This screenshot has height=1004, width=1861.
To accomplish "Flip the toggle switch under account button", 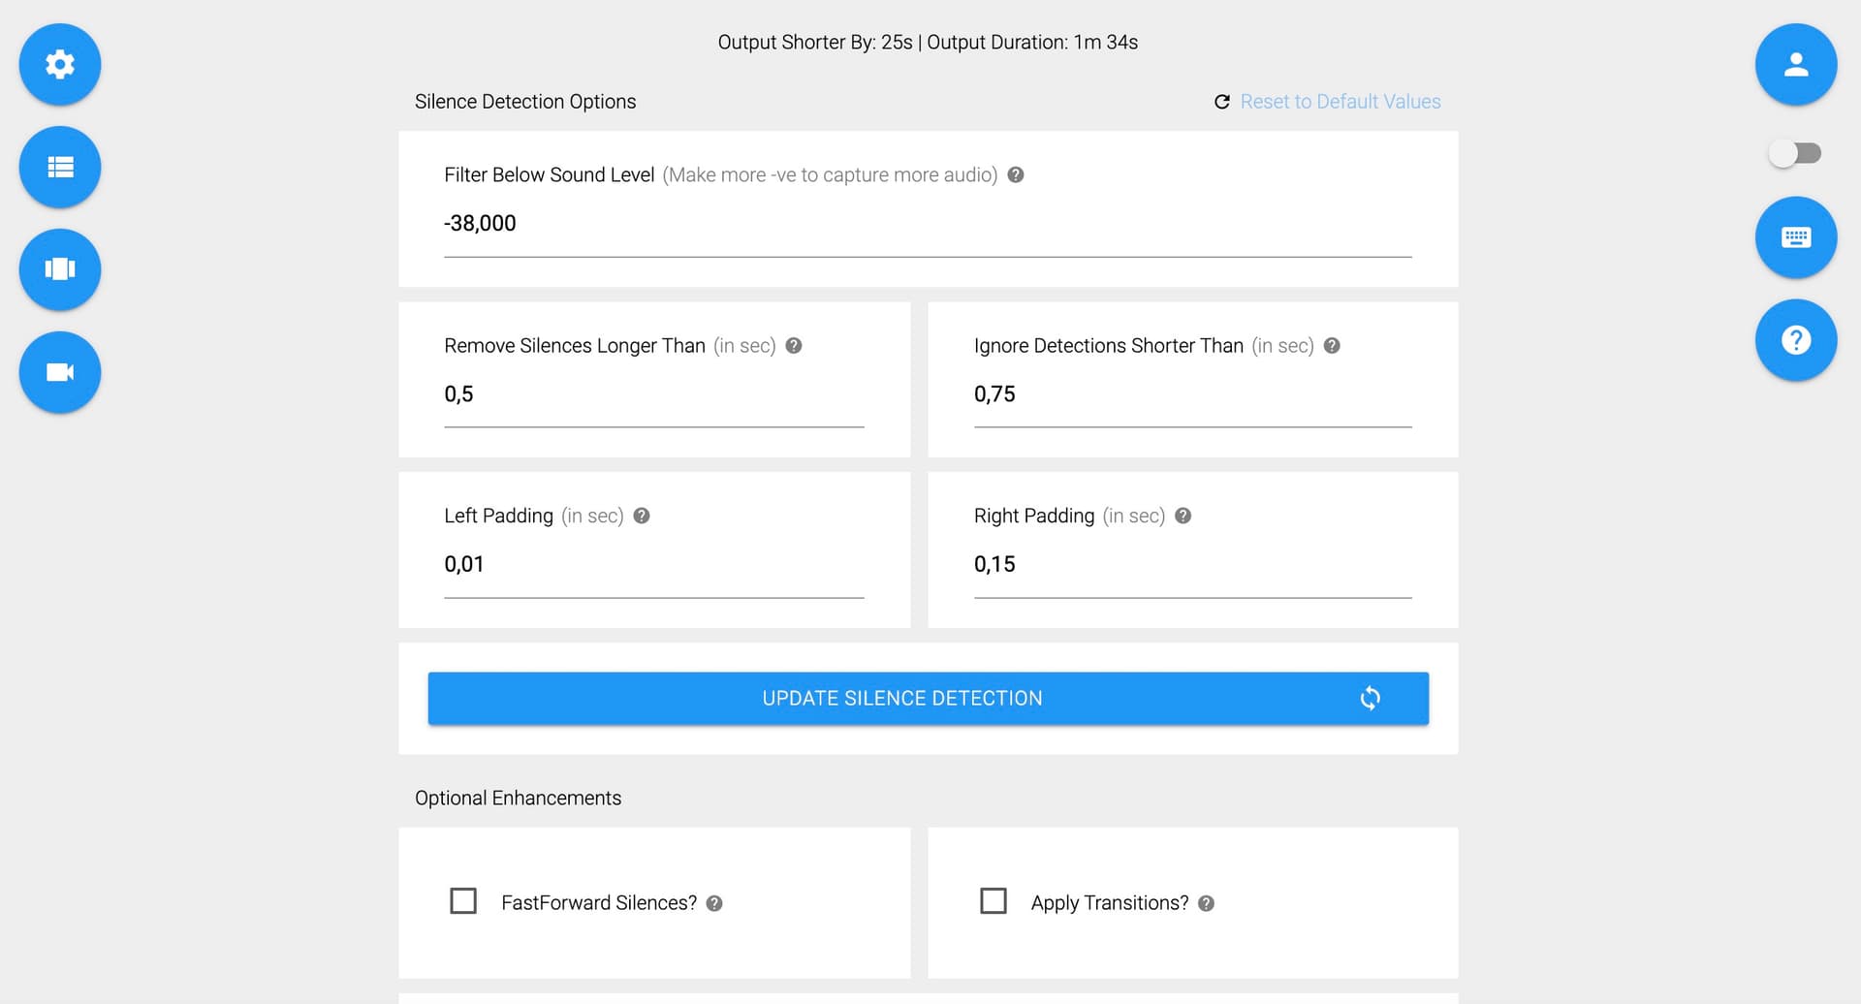I will click(x=1794, y=153).
